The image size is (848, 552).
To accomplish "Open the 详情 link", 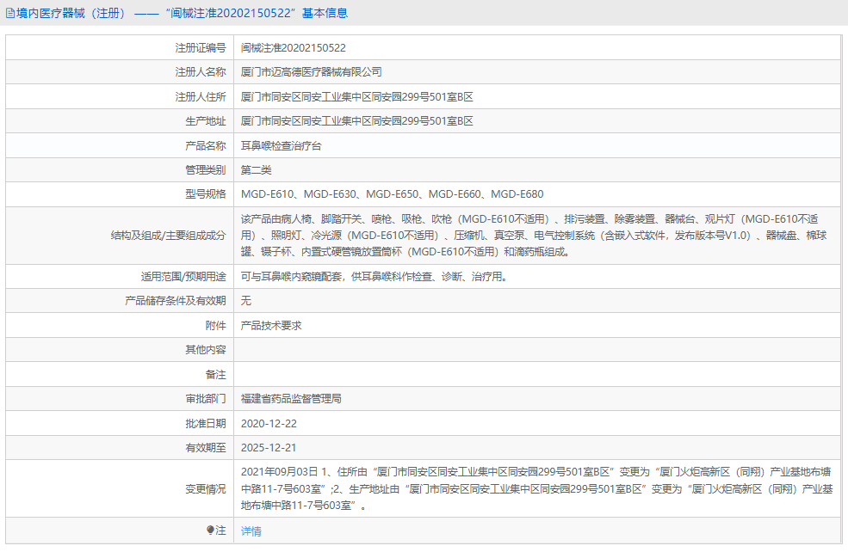I will [251, 531].
